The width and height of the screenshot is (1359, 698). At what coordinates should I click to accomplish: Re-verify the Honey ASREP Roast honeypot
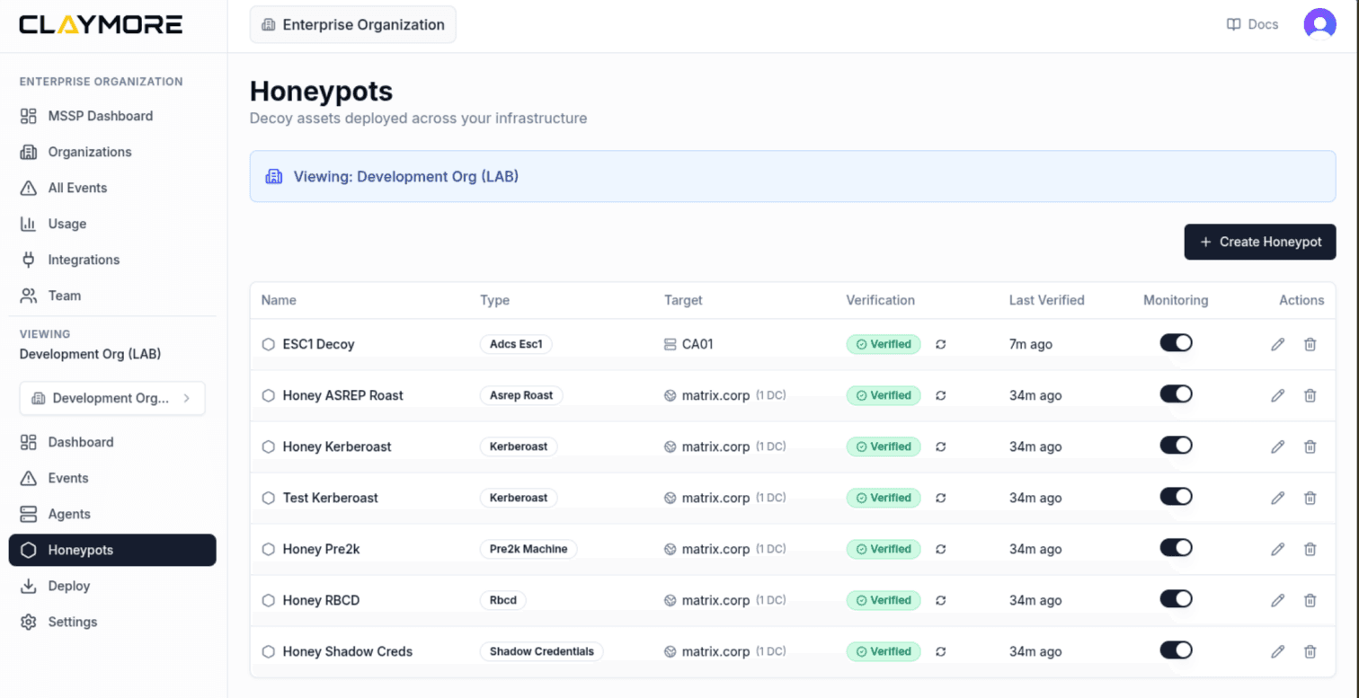[940, 395]
